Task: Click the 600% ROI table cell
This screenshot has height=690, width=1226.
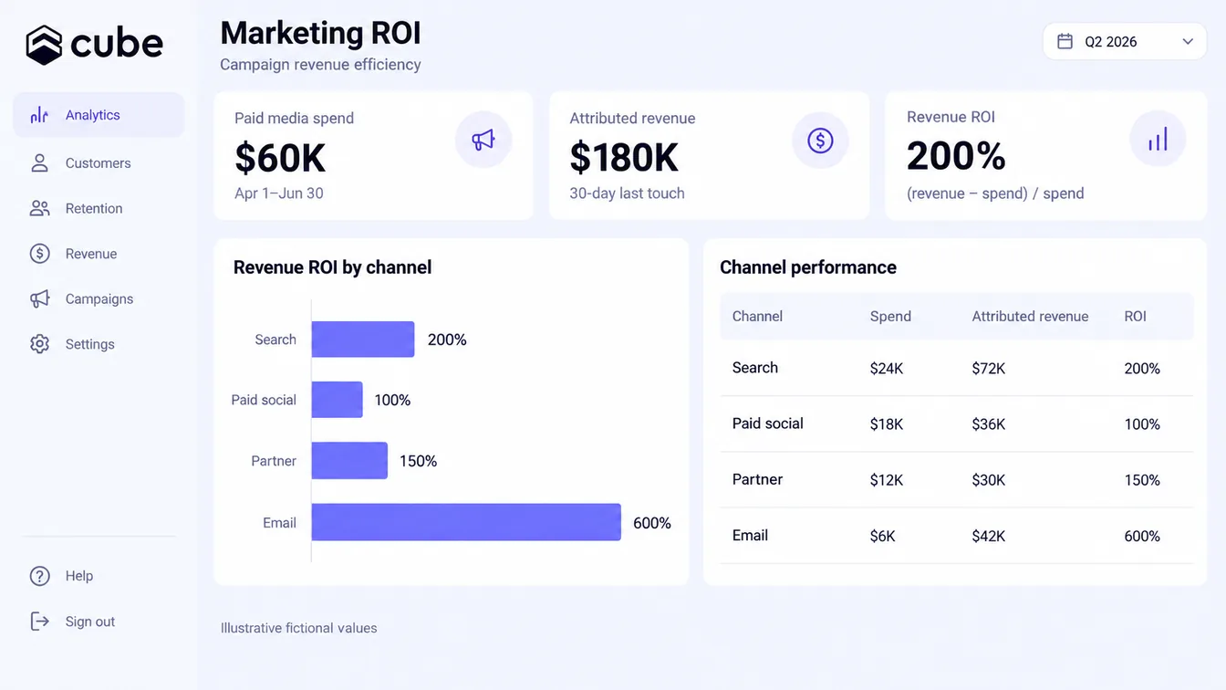Action: (x=1142, y=537)
